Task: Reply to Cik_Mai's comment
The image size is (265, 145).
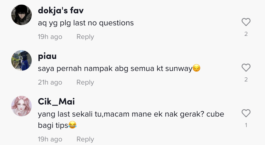Action: point(85,139)
